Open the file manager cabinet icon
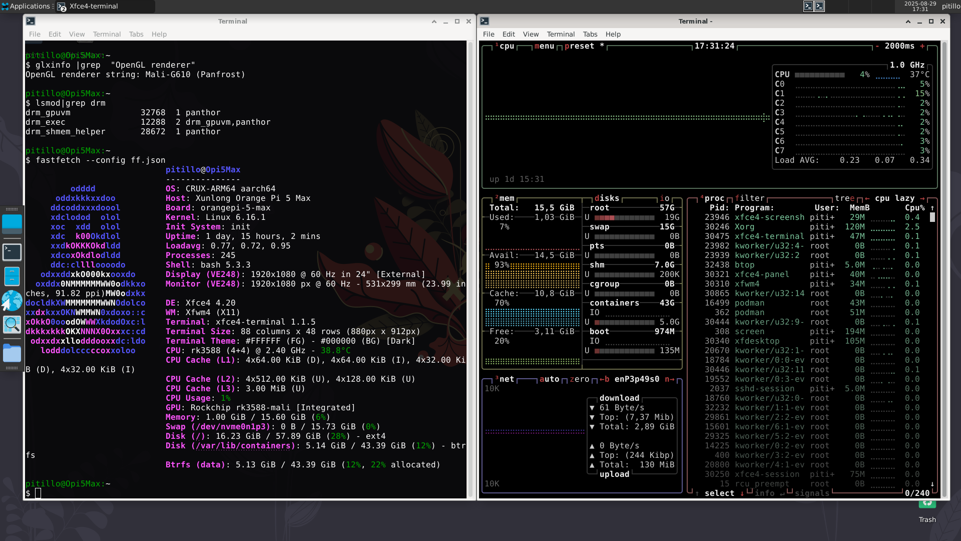Image resolution: width=961 pixels, height=541 pixels. coord(12,276)
